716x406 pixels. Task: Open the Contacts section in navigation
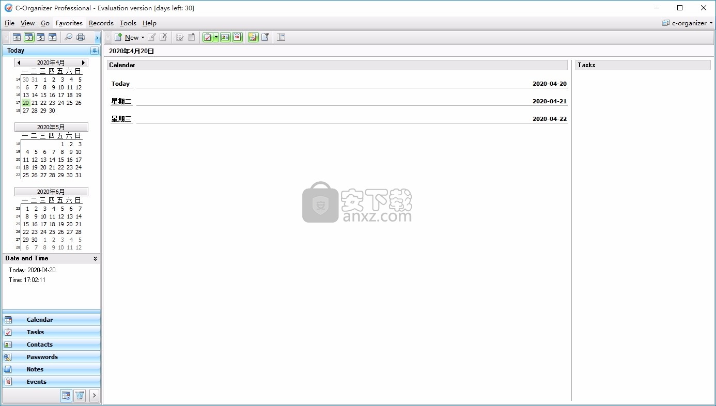tap(51, 345)
